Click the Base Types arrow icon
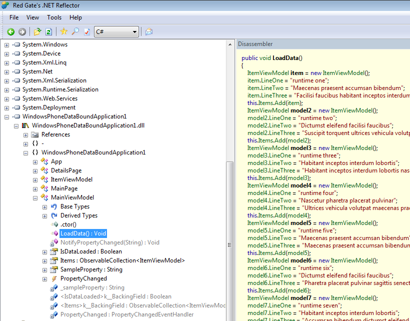The width and height of the screenshot is (410, 321). click(x=54, y=206)
